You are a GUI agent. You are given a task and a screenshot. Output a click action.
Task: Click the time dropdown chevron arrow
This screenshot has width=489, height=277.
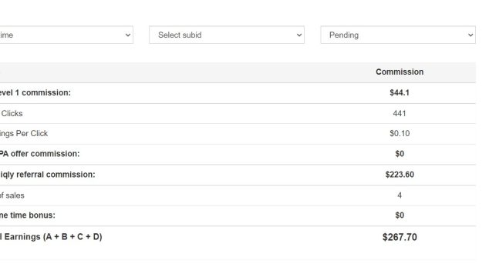coord(128,35)
